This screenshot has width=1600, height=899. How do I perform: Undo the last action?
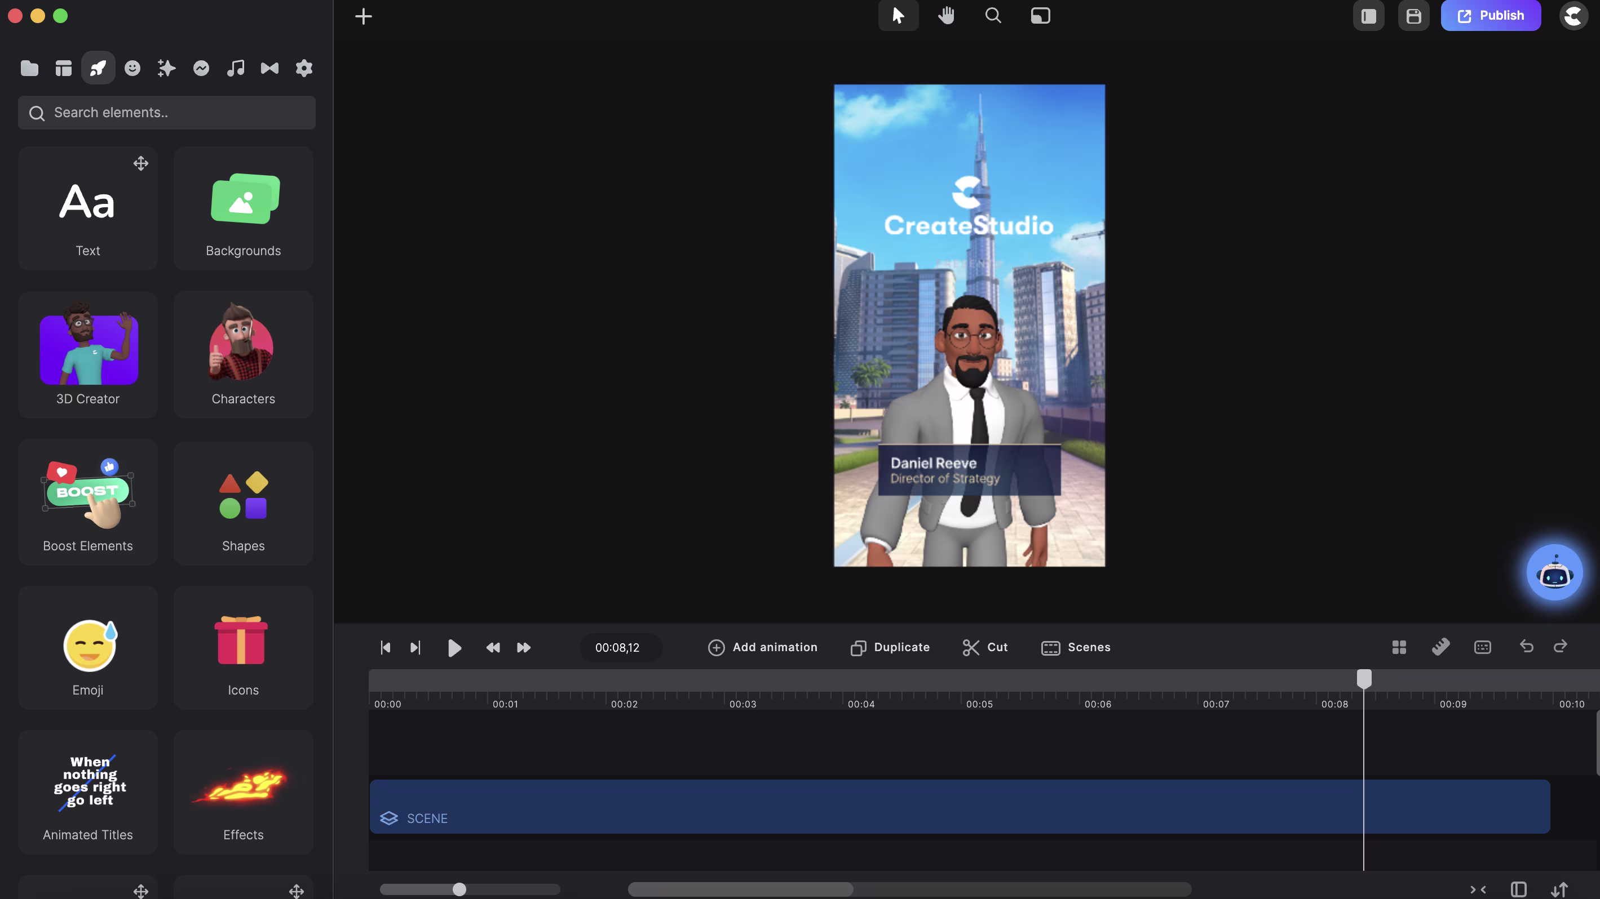(1526, 647)
